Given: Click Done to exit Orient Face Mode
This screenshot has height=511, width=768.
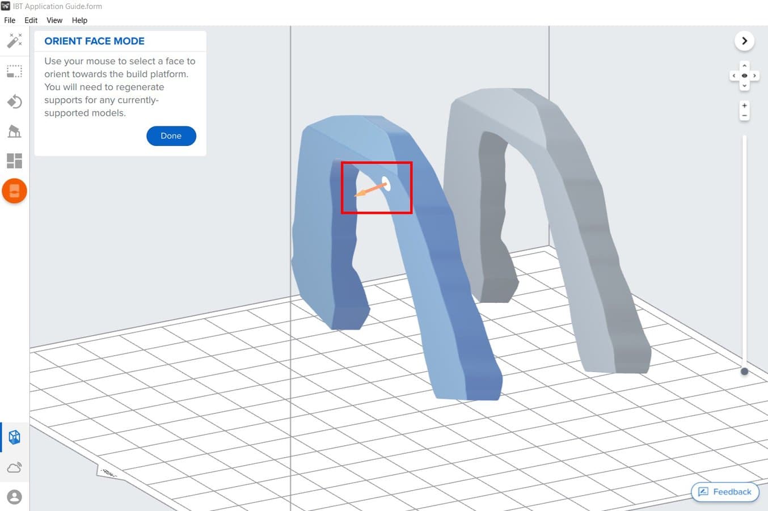Looking at the screenshot, I should 171,136.
